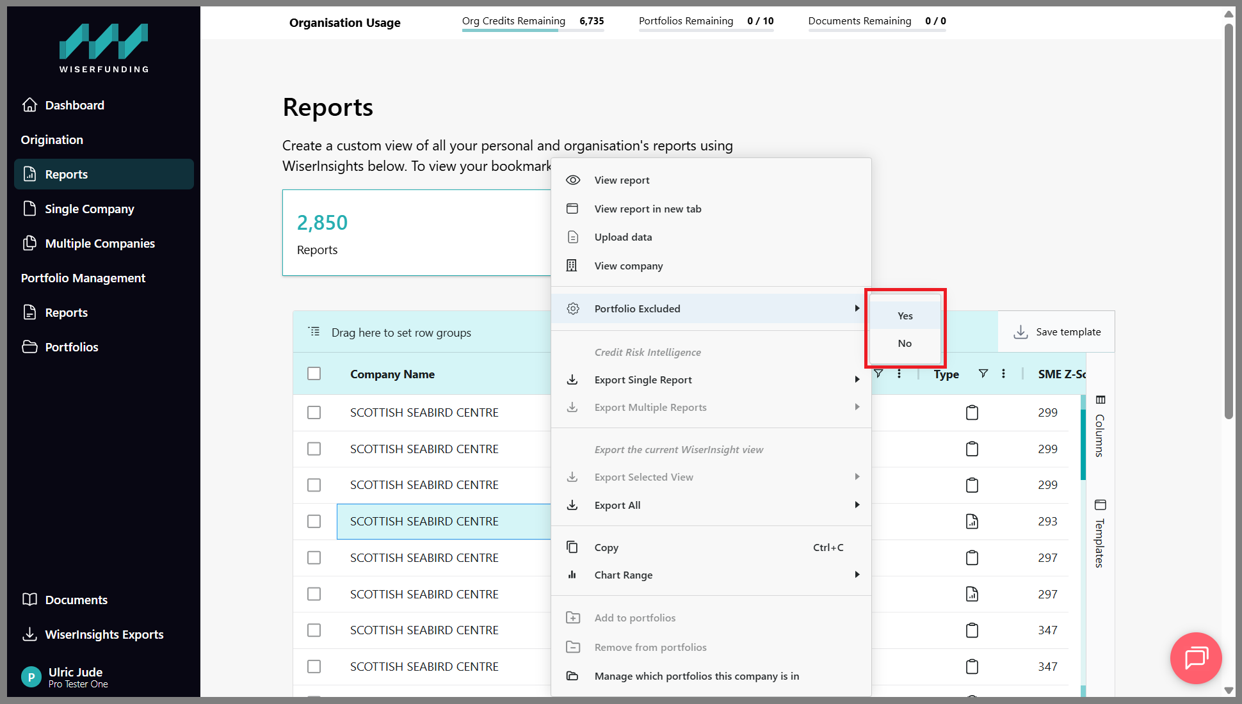Click the report type icon in the 293 row
The width and height of the screenshot is (1242, 704).
click(972, 522)
